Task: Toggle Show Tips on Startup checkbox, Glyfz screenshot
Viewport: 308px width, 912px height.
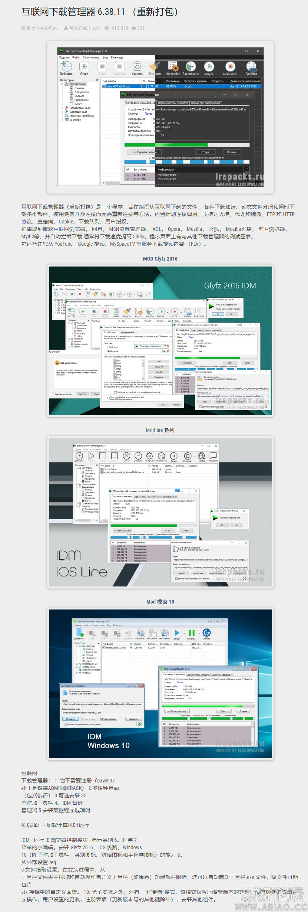Action: click(x=53, y=394)
